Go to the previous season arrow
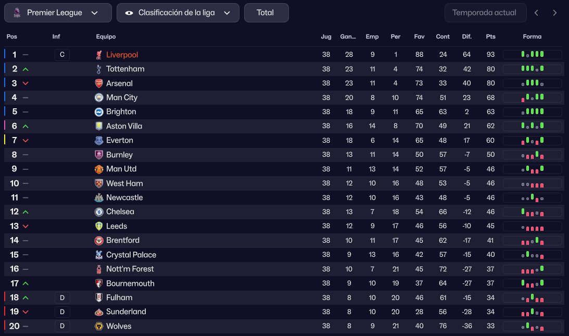The image size is (569, 336). coord(536,13)
